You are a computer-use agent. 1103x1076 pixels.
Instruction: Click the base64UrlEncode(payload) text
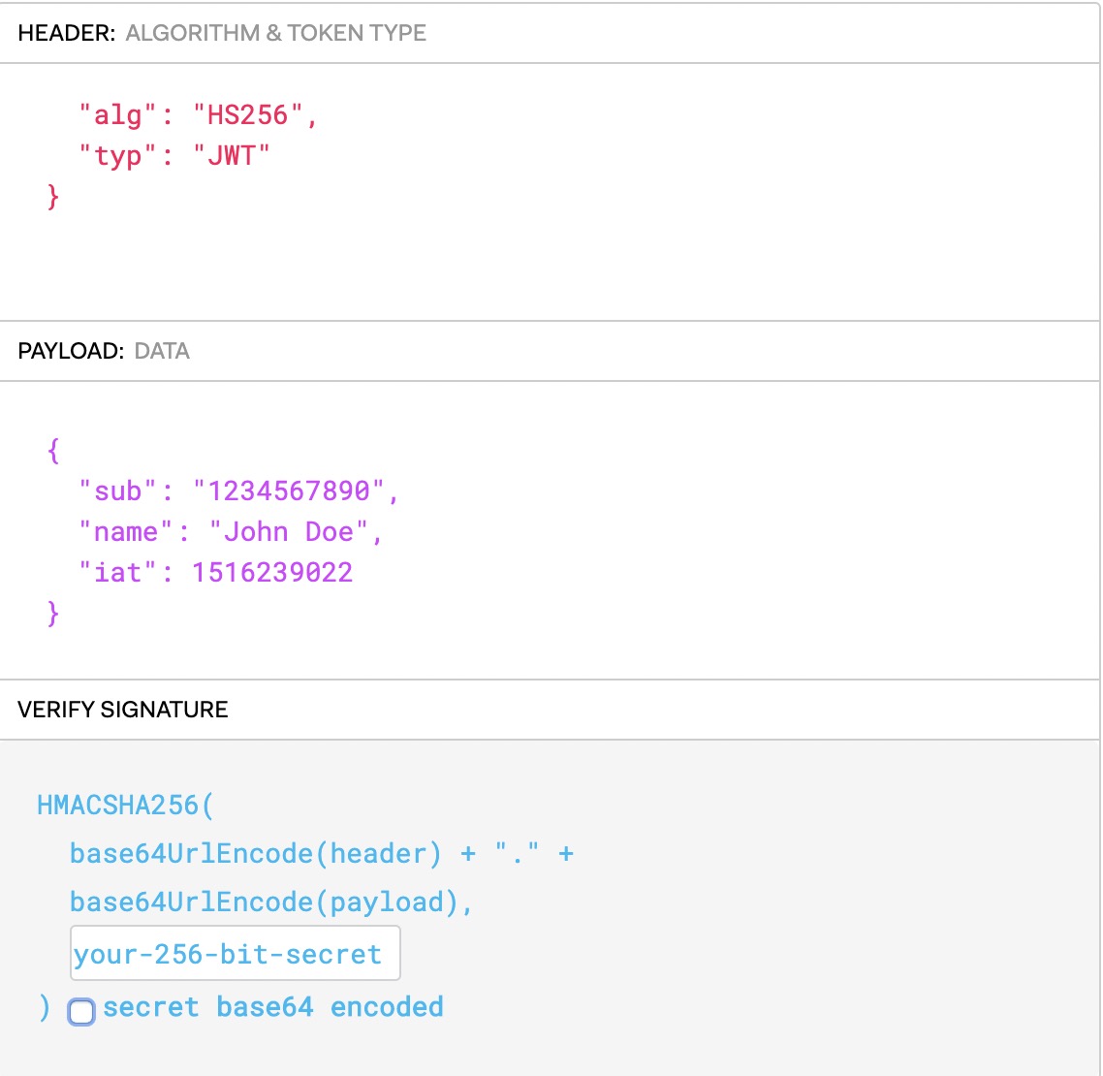coord(264,902)
